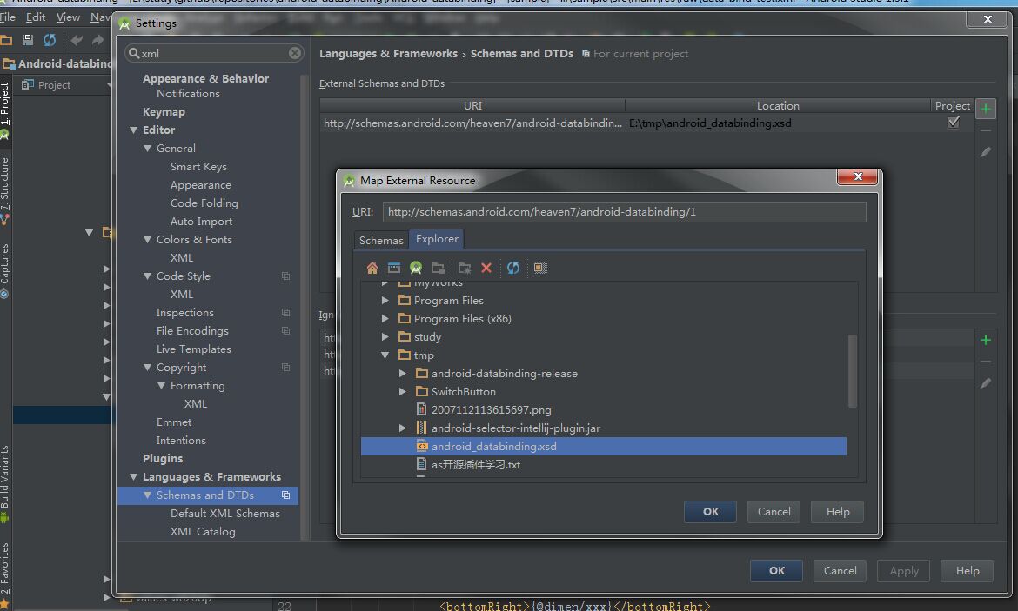Toggle the Project checkbox for android_databinding.xsd
The image size is (1018, 611).
(953, 122)
